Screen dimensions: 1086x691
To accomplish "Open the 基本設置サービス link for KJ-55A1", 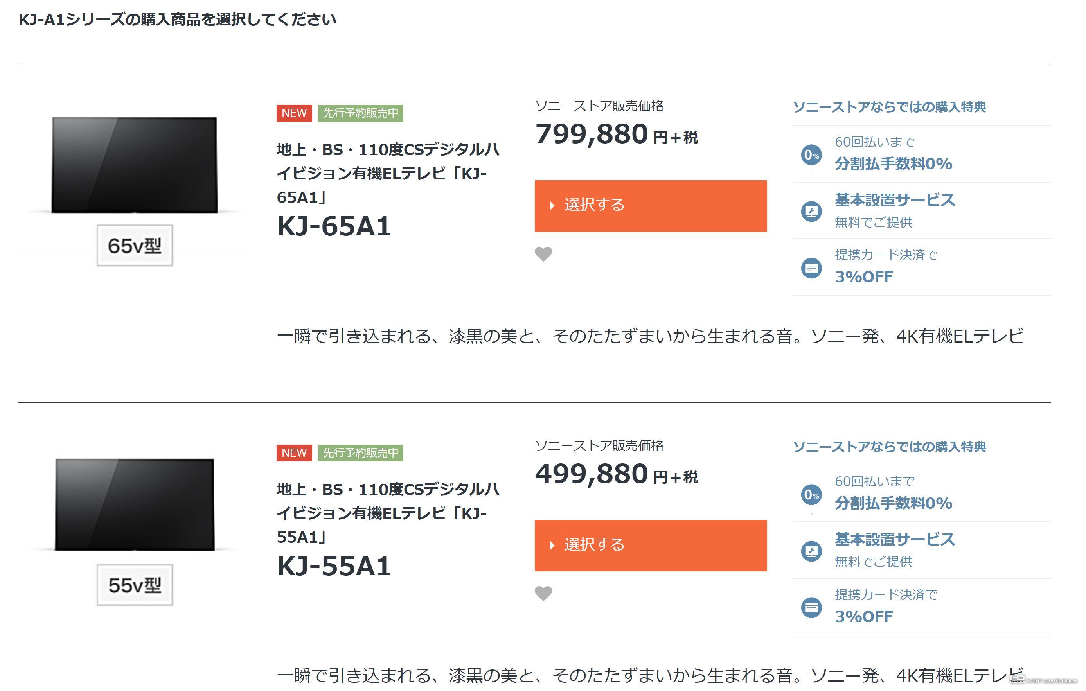I will coord(895,539).
